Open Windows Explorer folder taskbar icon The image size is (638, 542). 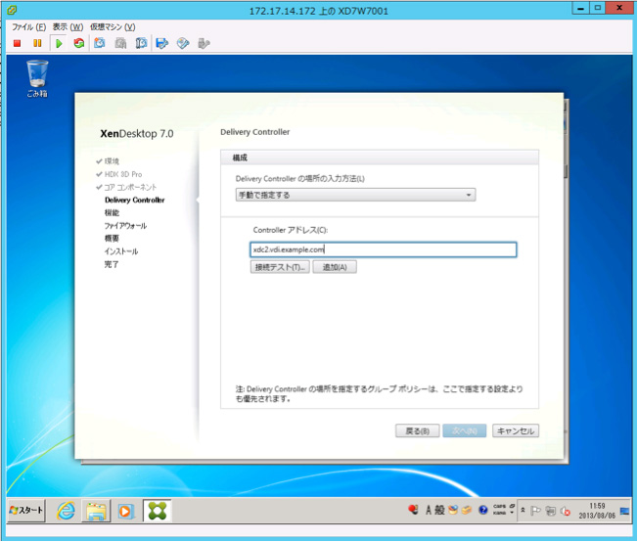pos(96,511)
